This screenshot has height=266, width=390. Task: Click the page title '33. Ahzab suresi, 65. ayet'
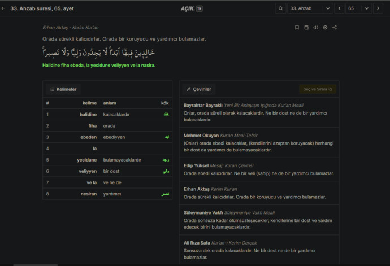point(42,8)
